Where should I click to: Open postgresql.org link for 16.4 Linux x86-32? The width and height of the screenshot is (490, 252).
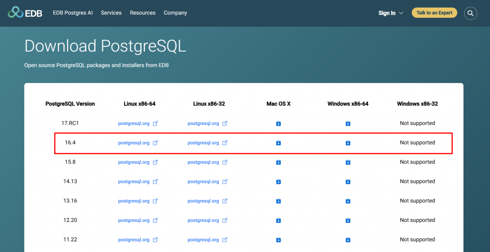click(x=203, y=143)
